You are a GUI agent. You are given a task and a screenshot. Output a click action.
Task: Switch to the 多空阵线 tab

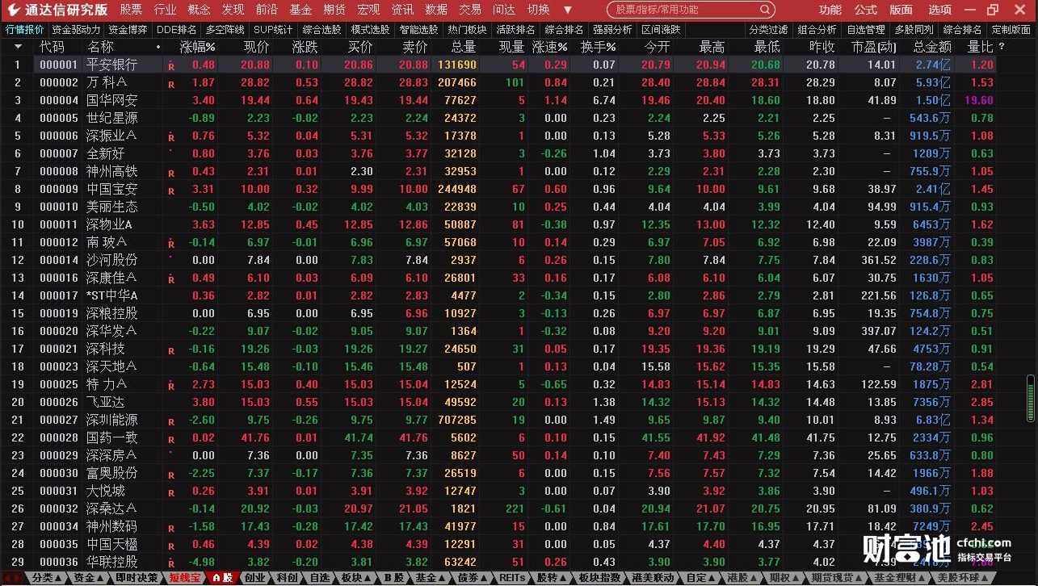tap(225, 30)
